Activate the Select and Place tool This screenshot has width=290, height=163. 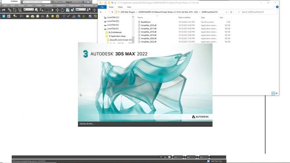pyautogui.click(x=72, y=10)
